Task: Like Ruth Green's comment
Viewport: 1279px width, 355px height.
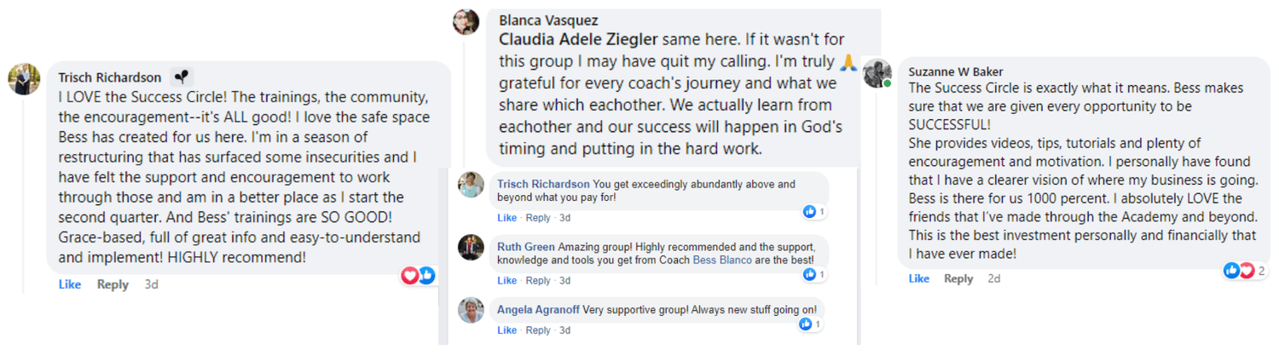Action: coord(506,281)
